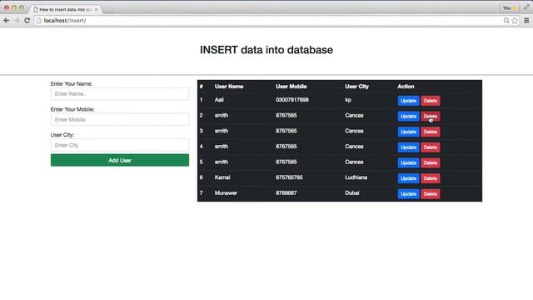Screen dimensions: 533x300
Task: Click the browser forward arrow
Action: coord(17,21)
